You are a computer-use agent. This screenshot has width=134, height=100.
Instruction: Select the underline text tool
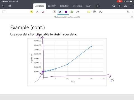coord(37,12)
